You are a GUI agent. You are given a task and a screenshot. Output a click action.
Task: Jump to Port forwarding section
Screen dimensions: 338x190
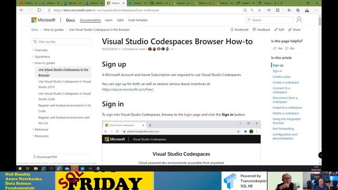click(x=283, y=129)
